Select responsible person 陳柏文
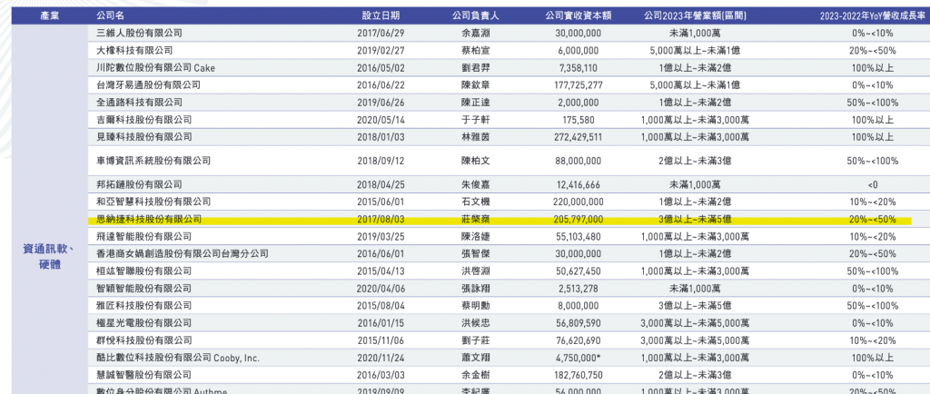Screen dimensions: 930x394 click(x=475, y=161)
